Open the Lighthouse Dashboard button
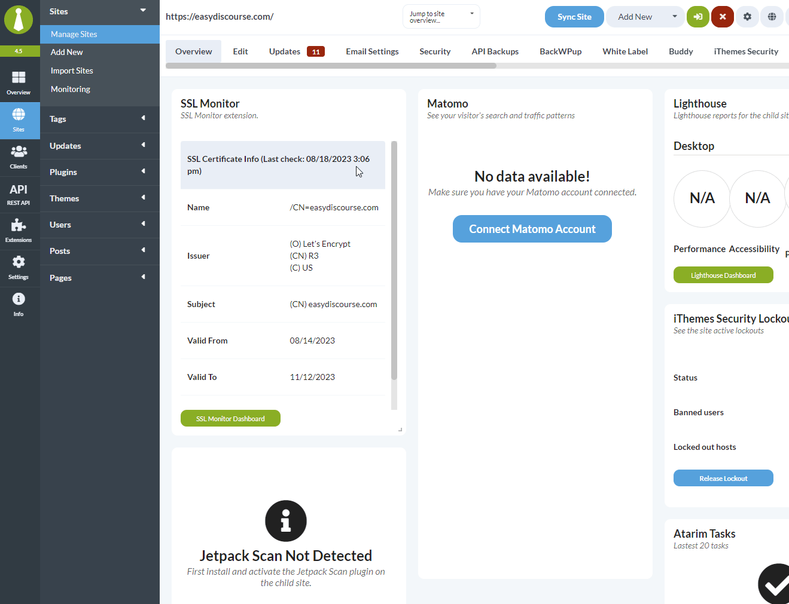 (723, 275)
